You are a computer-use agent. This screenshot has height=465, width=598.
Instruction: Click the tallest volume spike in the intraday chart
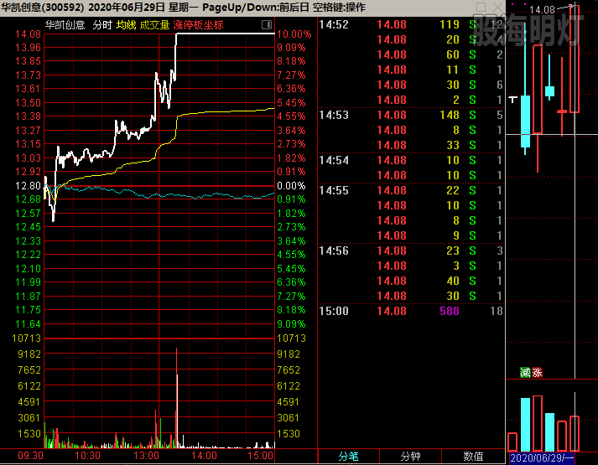pyautogui.click(x=177, y=398)
